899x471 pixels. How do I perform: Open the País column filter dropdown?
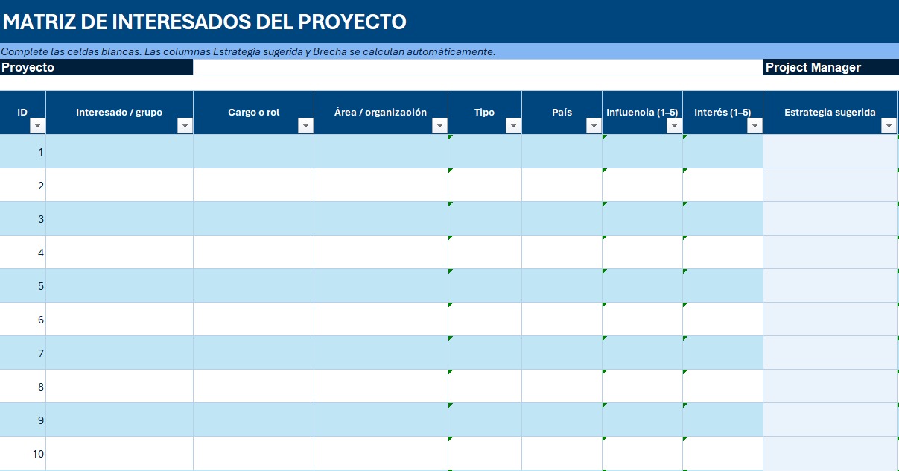(594, 126)
